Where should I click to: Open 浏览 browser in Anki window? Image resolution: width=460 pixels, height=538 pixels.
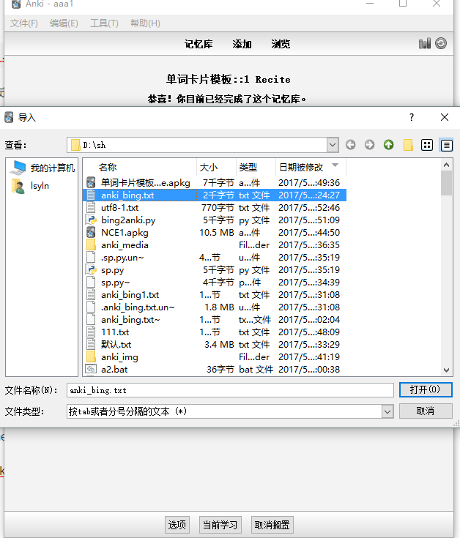(281, 44)
